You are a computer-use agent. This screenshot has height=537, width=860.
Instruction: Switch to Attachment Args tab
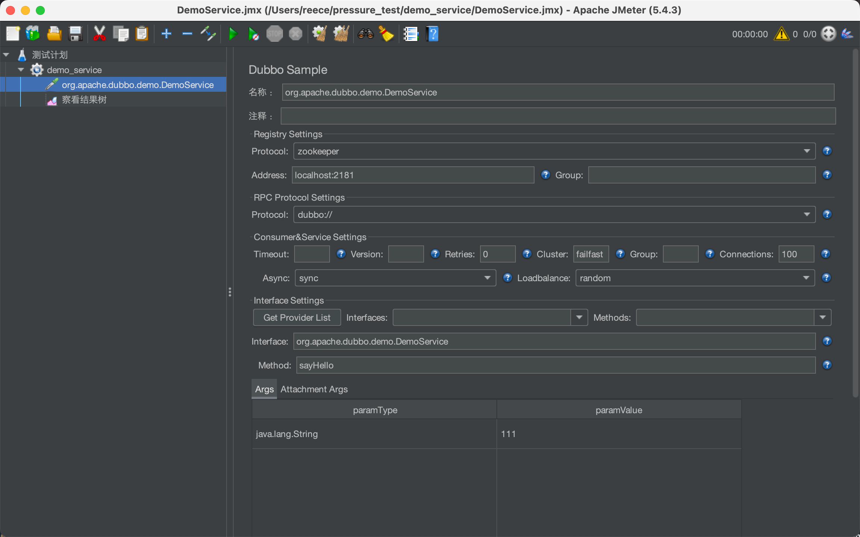314,389
